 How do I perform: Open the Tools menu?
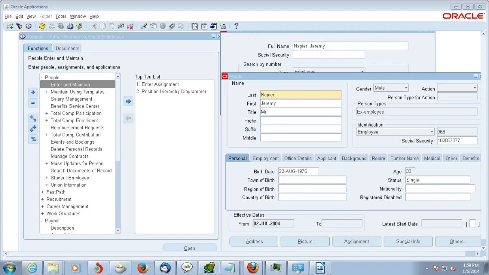tap(61, 16)
